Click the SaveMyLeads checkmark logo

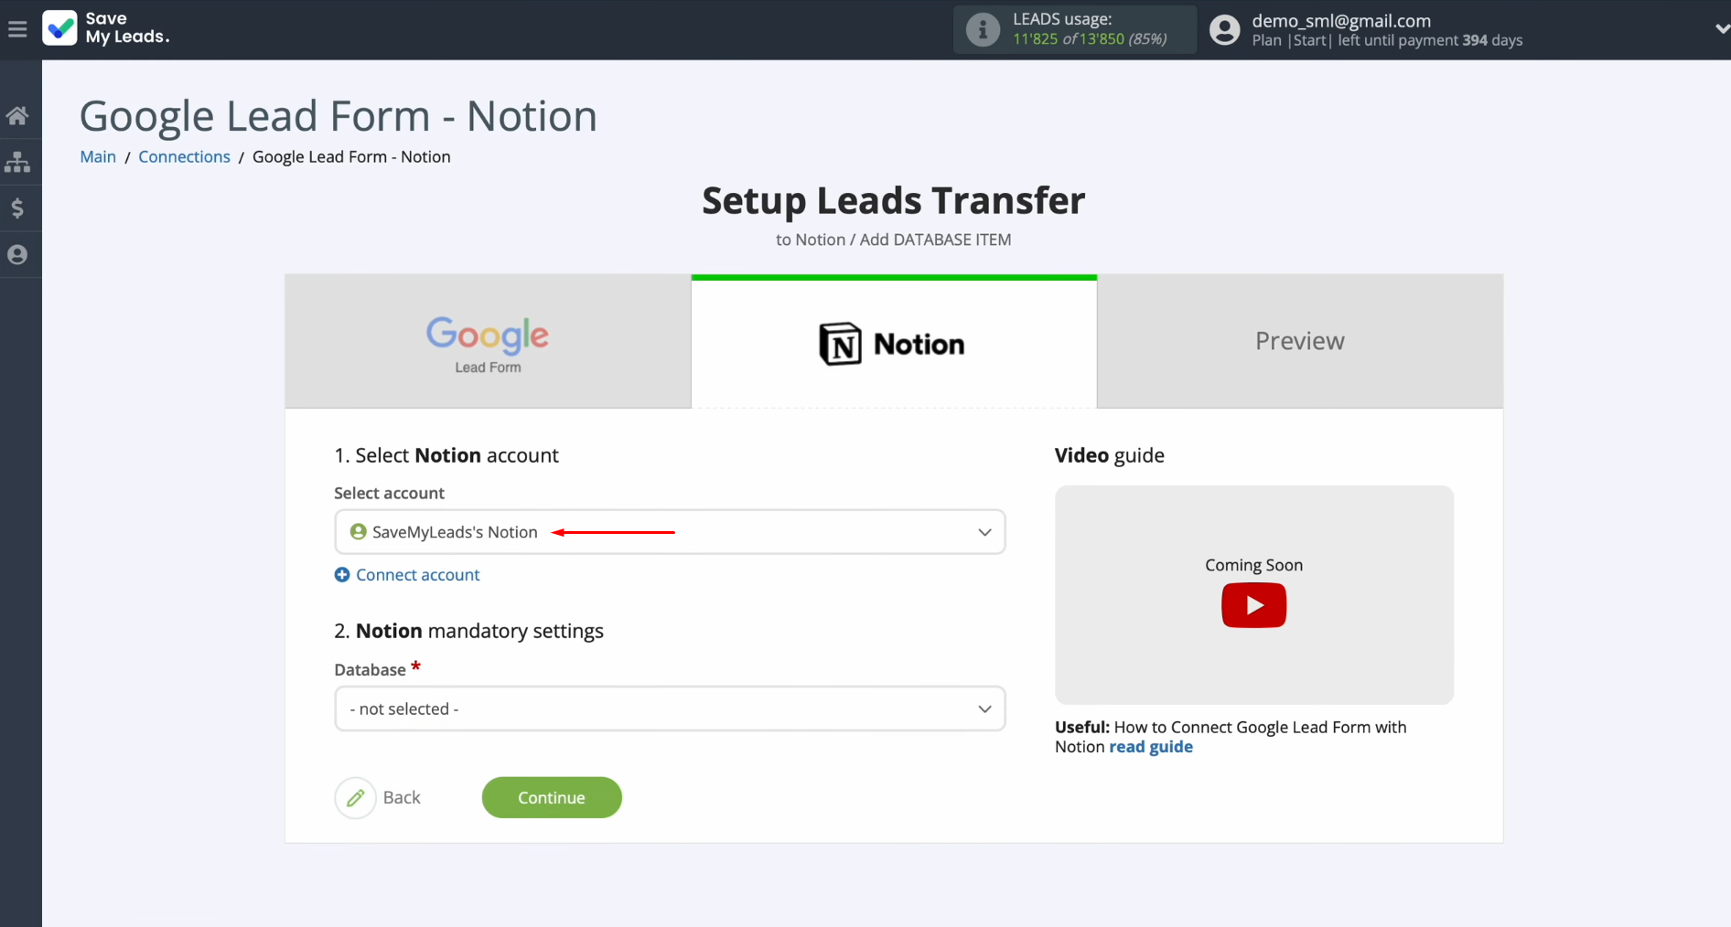click(60, 28)
